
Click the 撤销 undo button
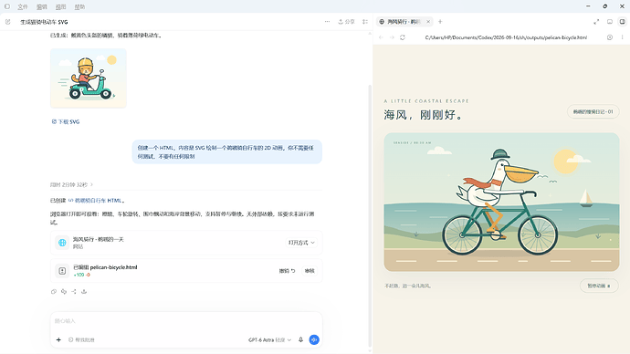tap(287, 271)
